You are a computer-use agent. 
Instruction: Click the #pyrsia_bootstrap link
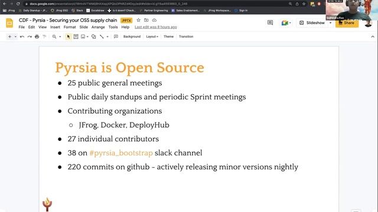(x=121, y=153)
